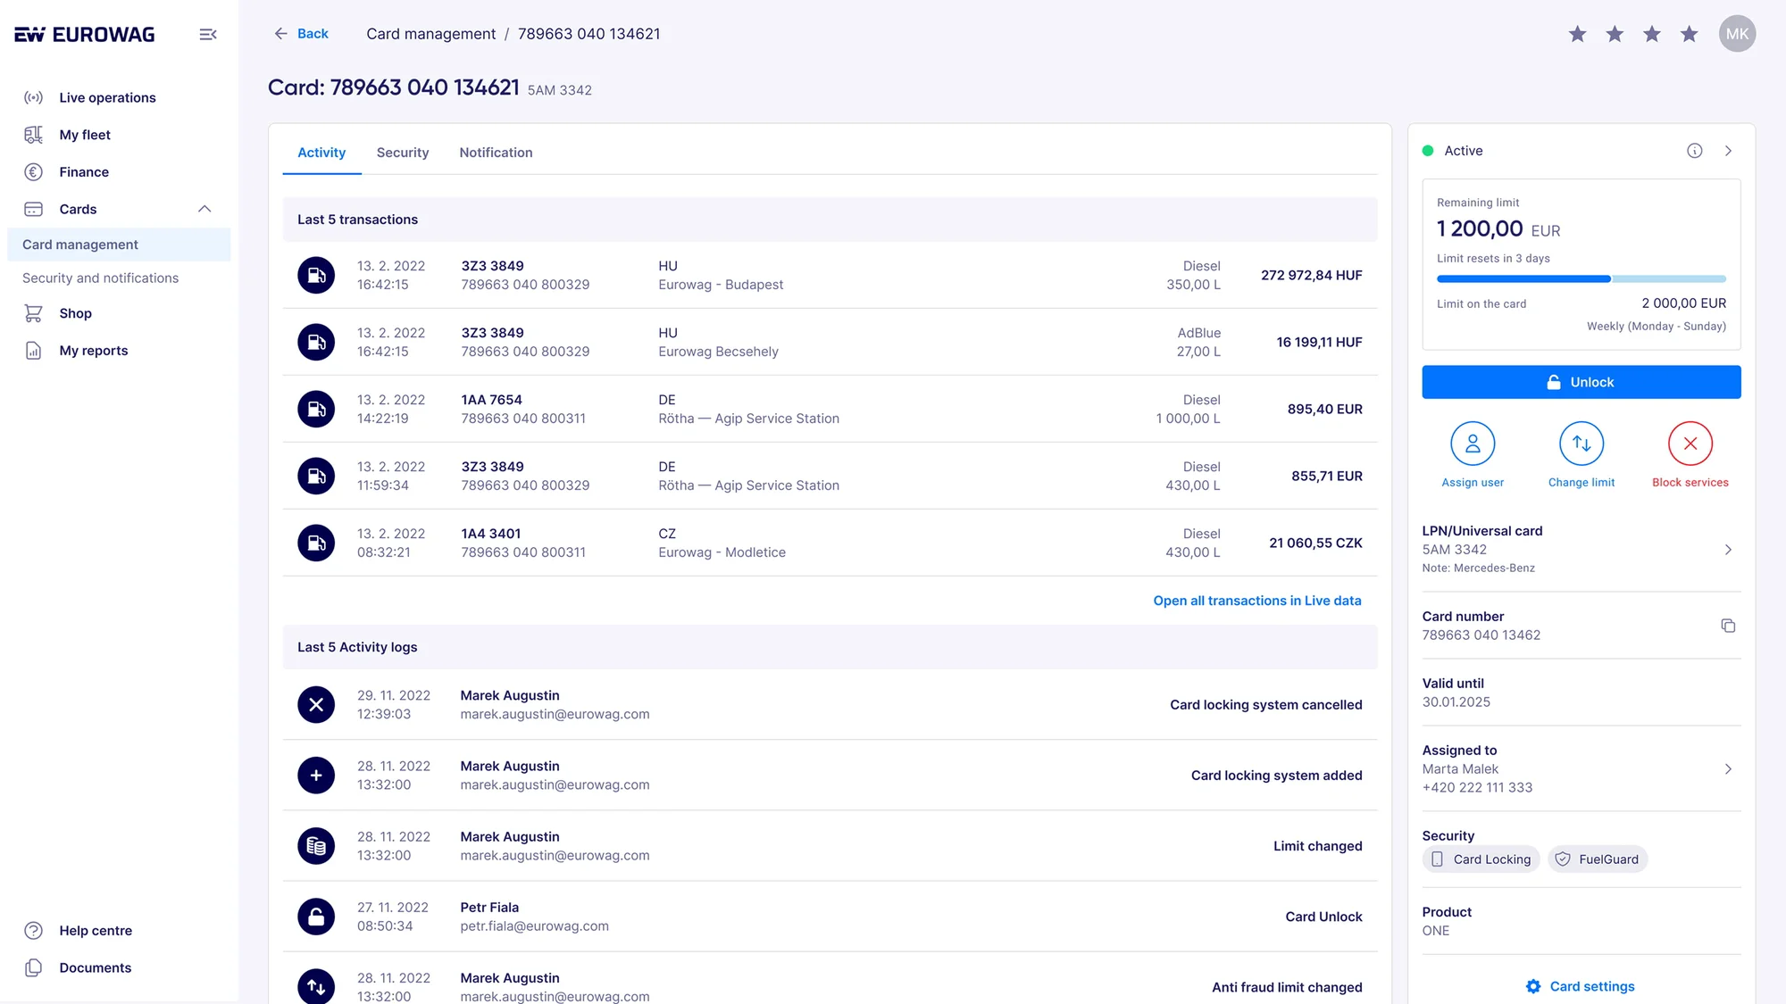
Task: Click 3Z3 3849 plate in Budapest transaction
Action: click(x=492, y=266)
